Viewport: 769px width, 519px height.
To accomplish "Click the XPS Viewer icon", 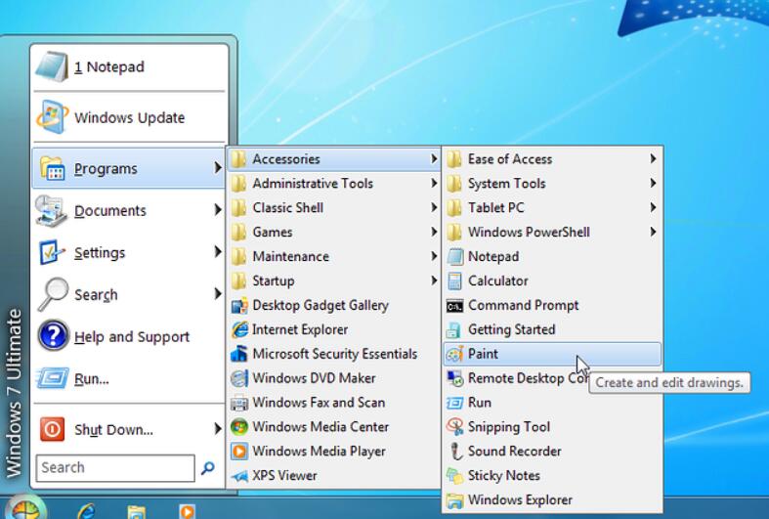I will 239,476.
